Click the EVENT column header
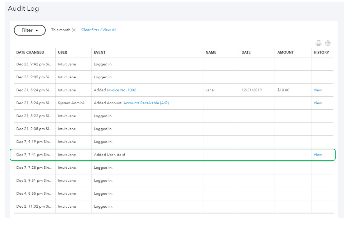The width and height of the screenshot is (345, 227). click(x=99, y=52)
